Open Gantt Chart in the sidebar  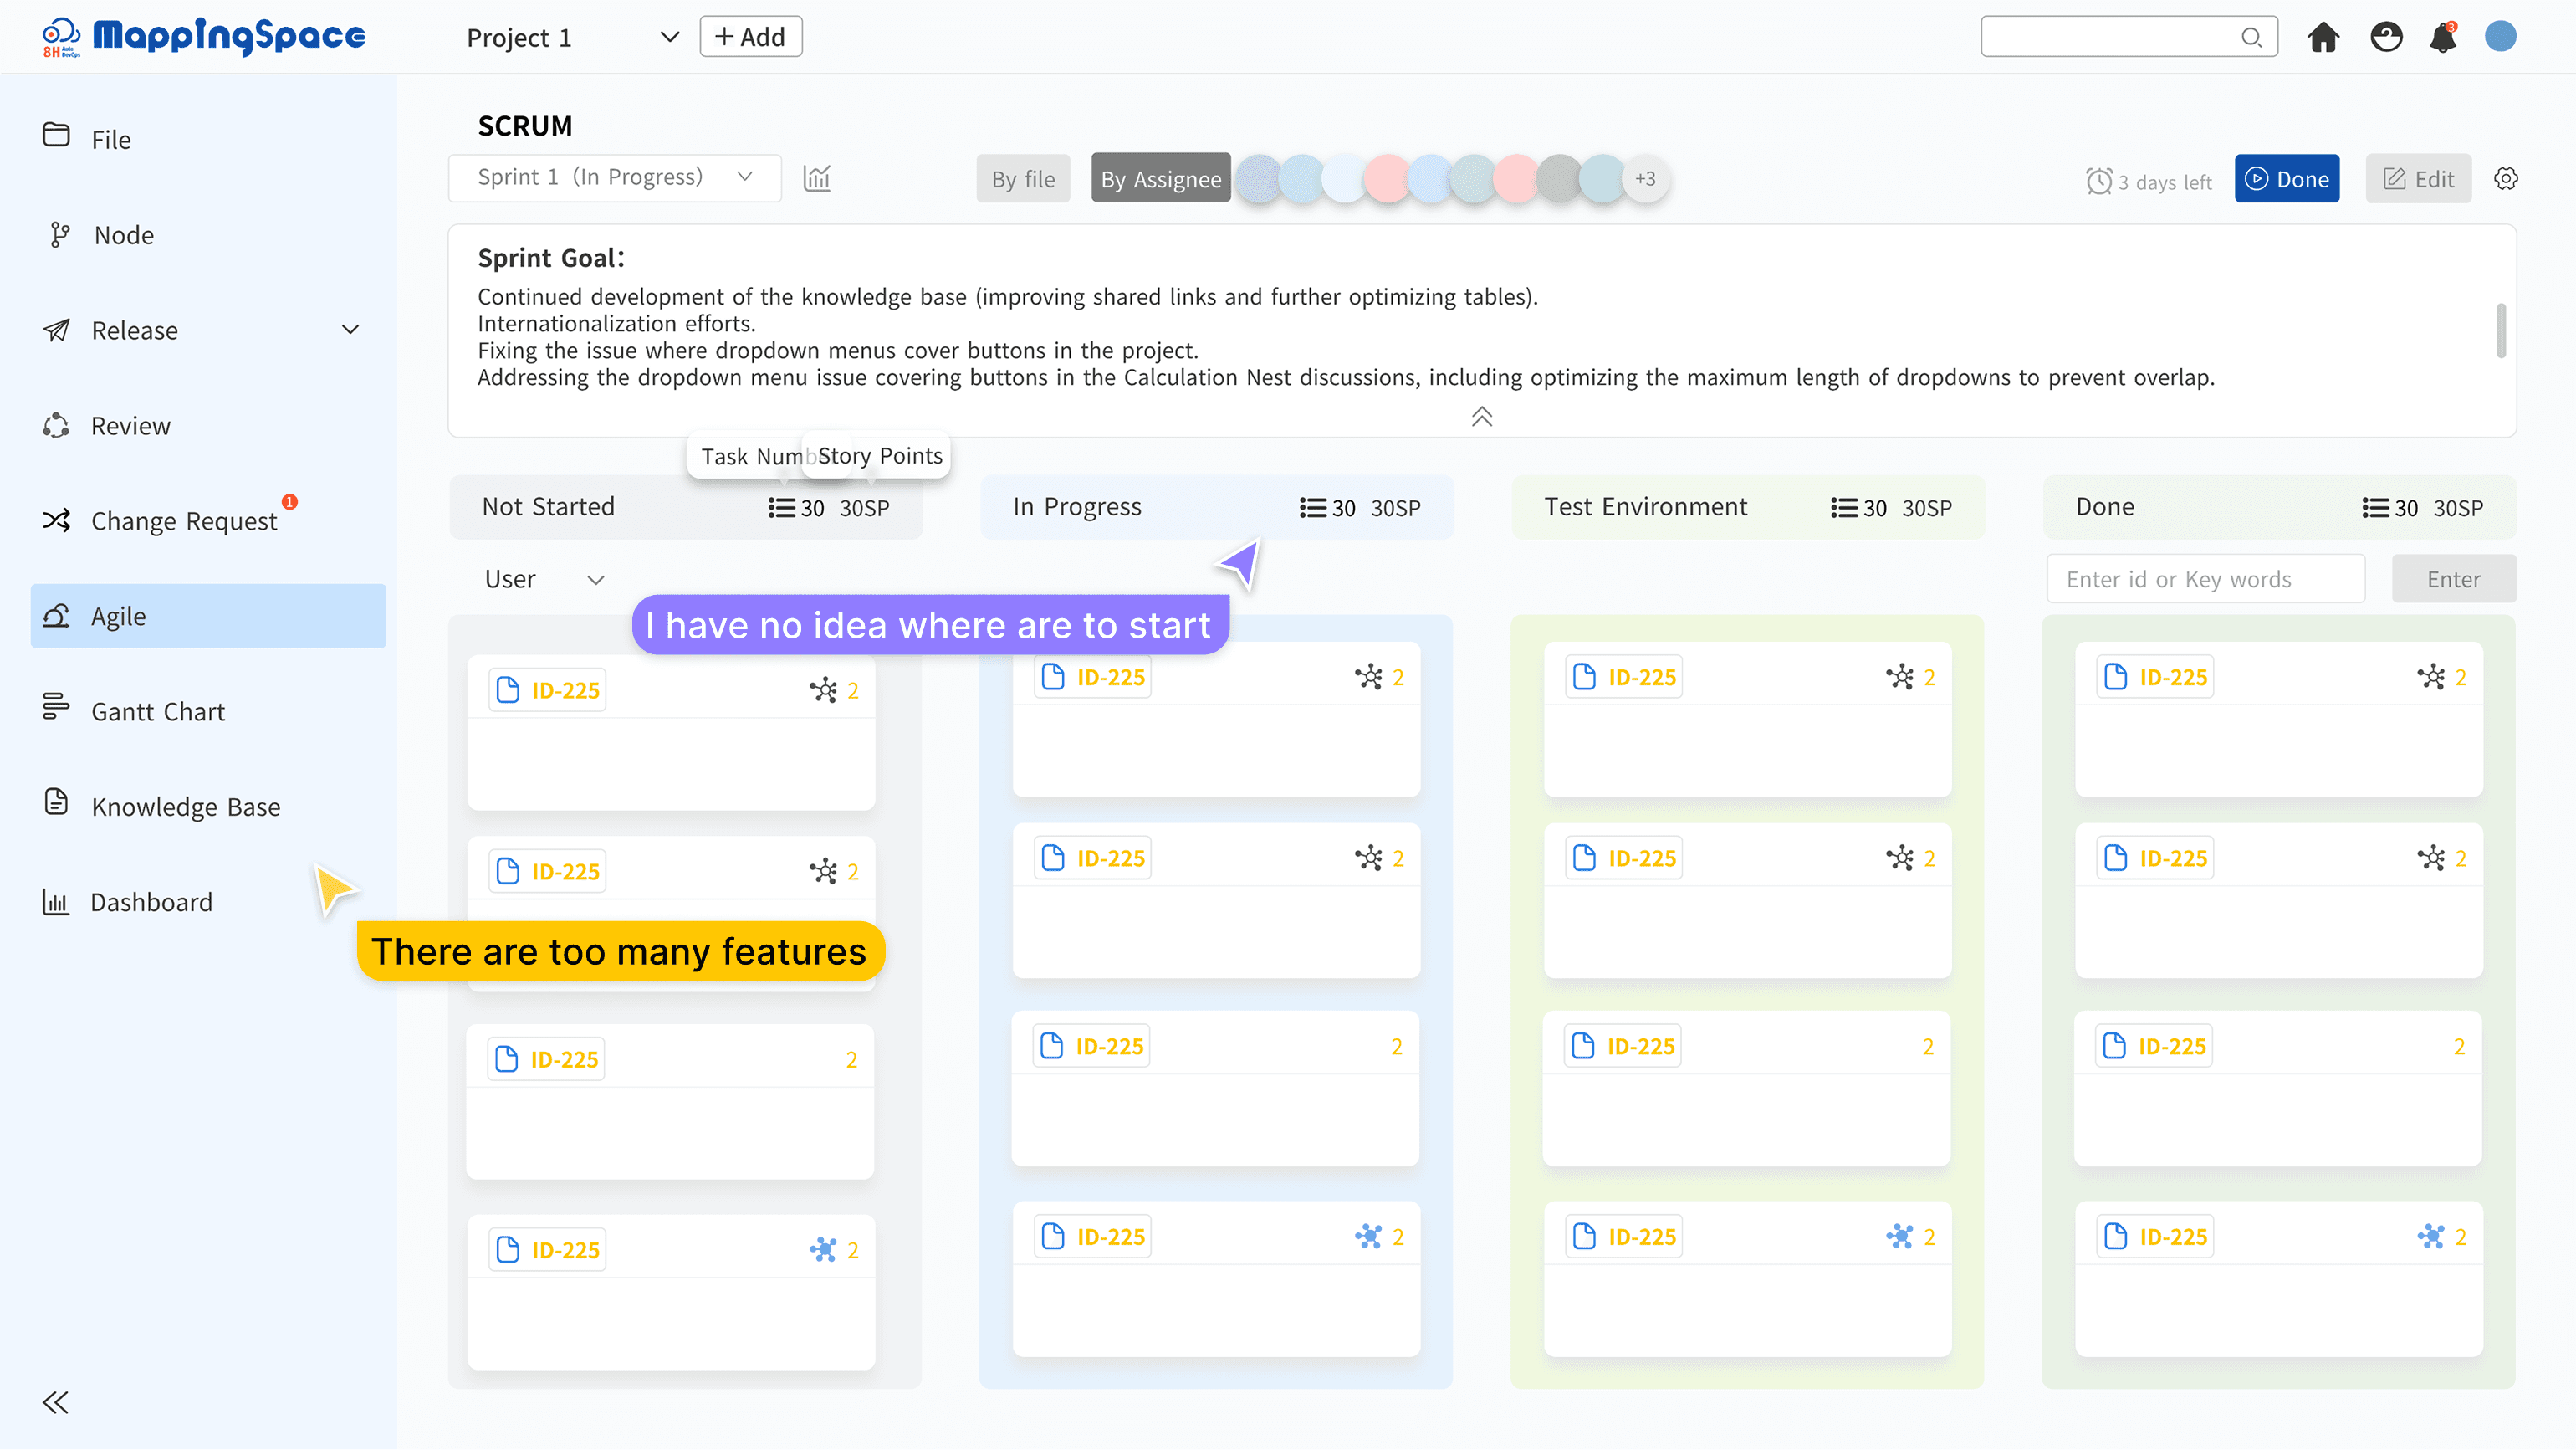157,711
